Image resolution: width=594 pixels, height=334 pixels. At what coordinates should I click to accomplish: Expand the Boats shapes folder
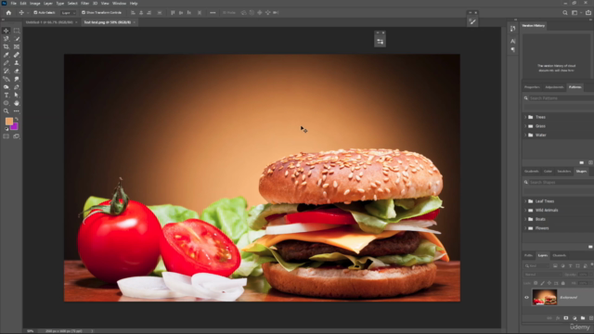[525, 219]
